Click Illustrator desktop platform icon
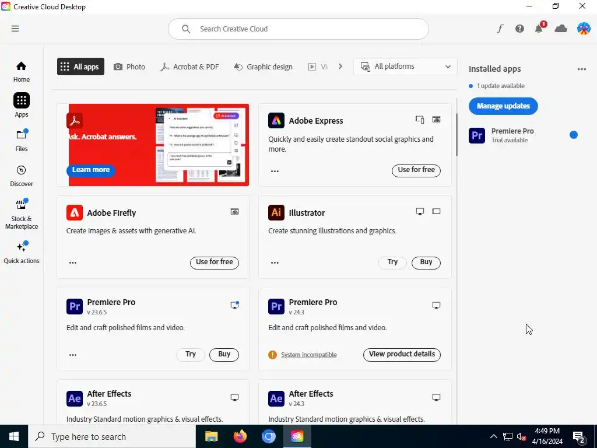The width and height of the screenshot is (597, 448). point(420,211)
